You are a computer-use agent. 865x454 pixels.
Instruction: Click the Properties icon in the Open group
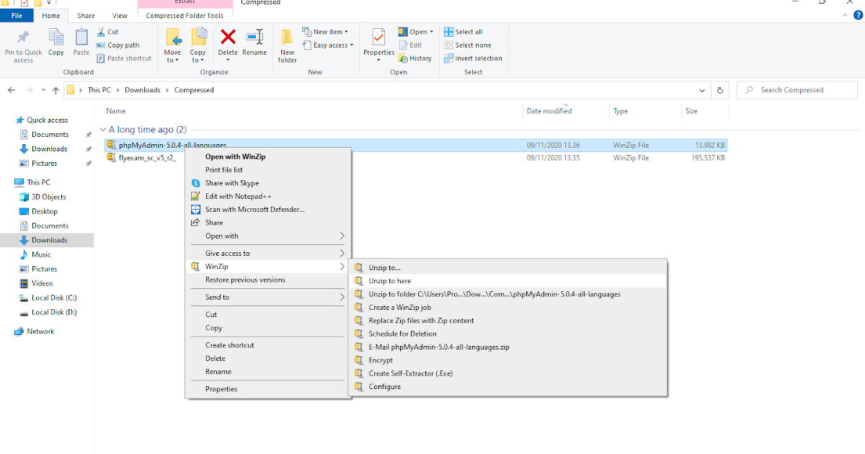[x=378, y=43]
